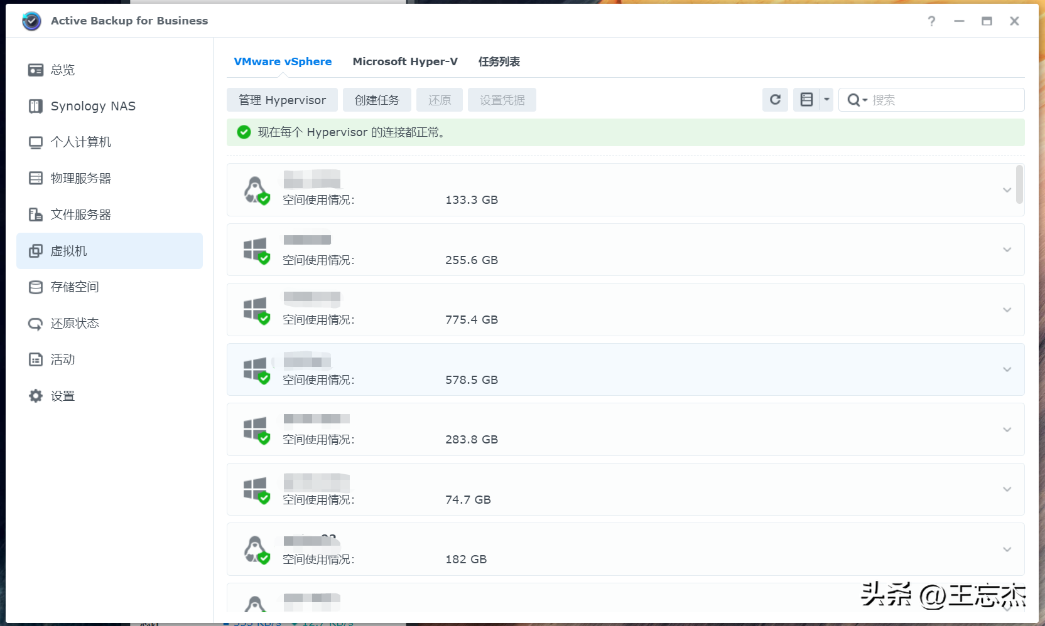Click the 775.4 GB usage value
This screenshot has width=1045, height=626.
472,320
